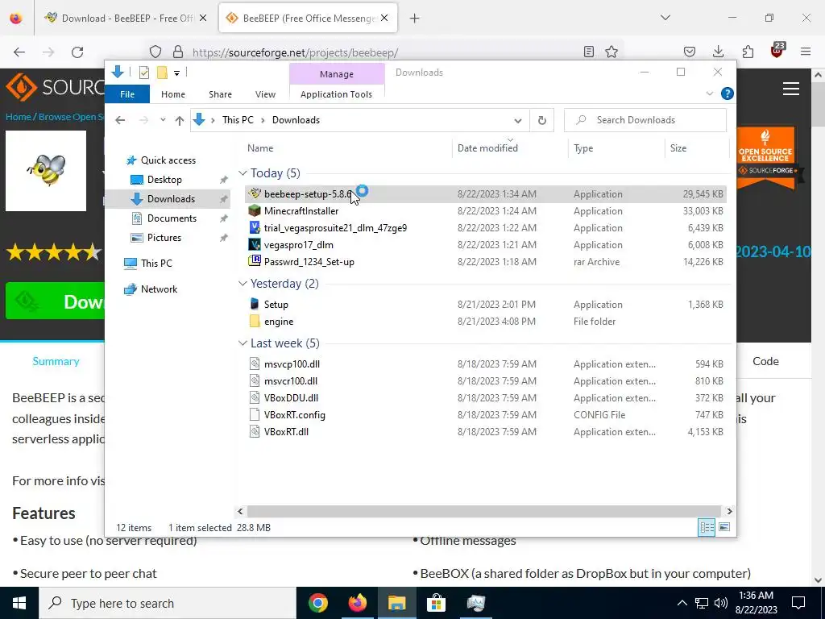Open the Home ribbon tab
Image resolution: width=825 pixels, height=619 pixels.
[x=173, y=94]
